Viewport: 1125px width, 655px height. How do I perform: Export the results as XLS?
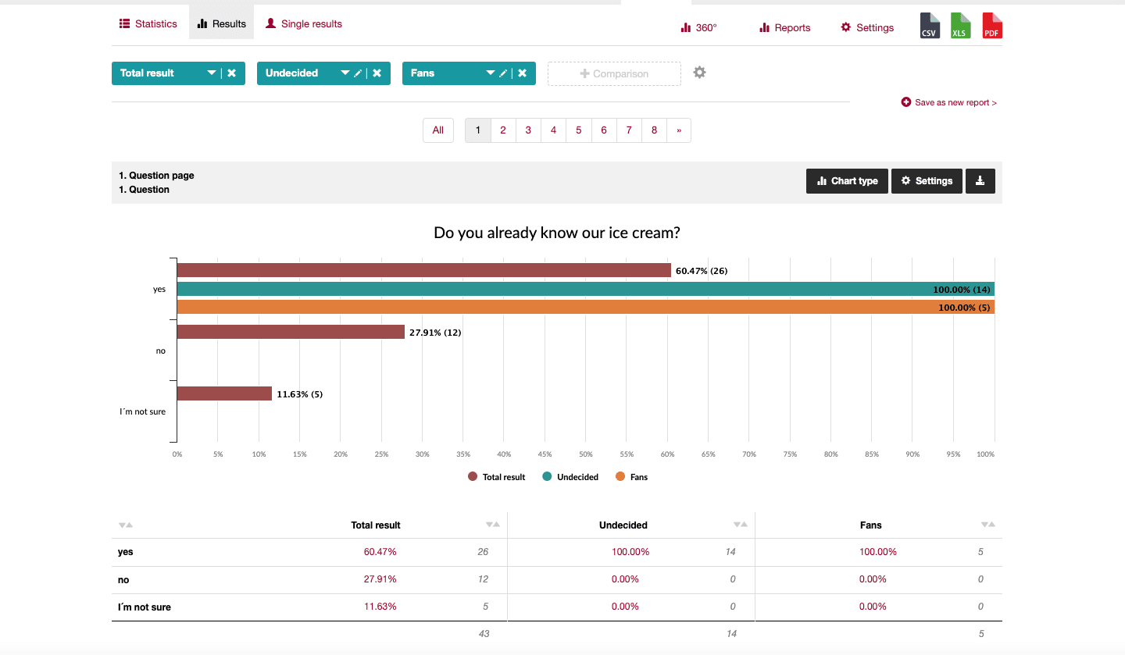960,24
